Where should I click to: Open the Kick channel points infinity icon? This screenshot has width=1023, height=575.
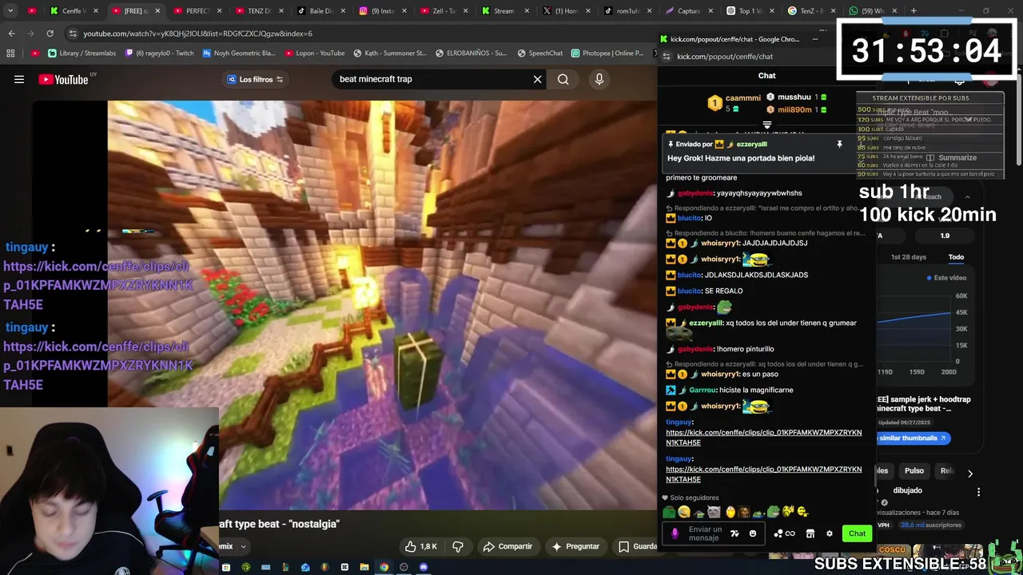point(785,533)
